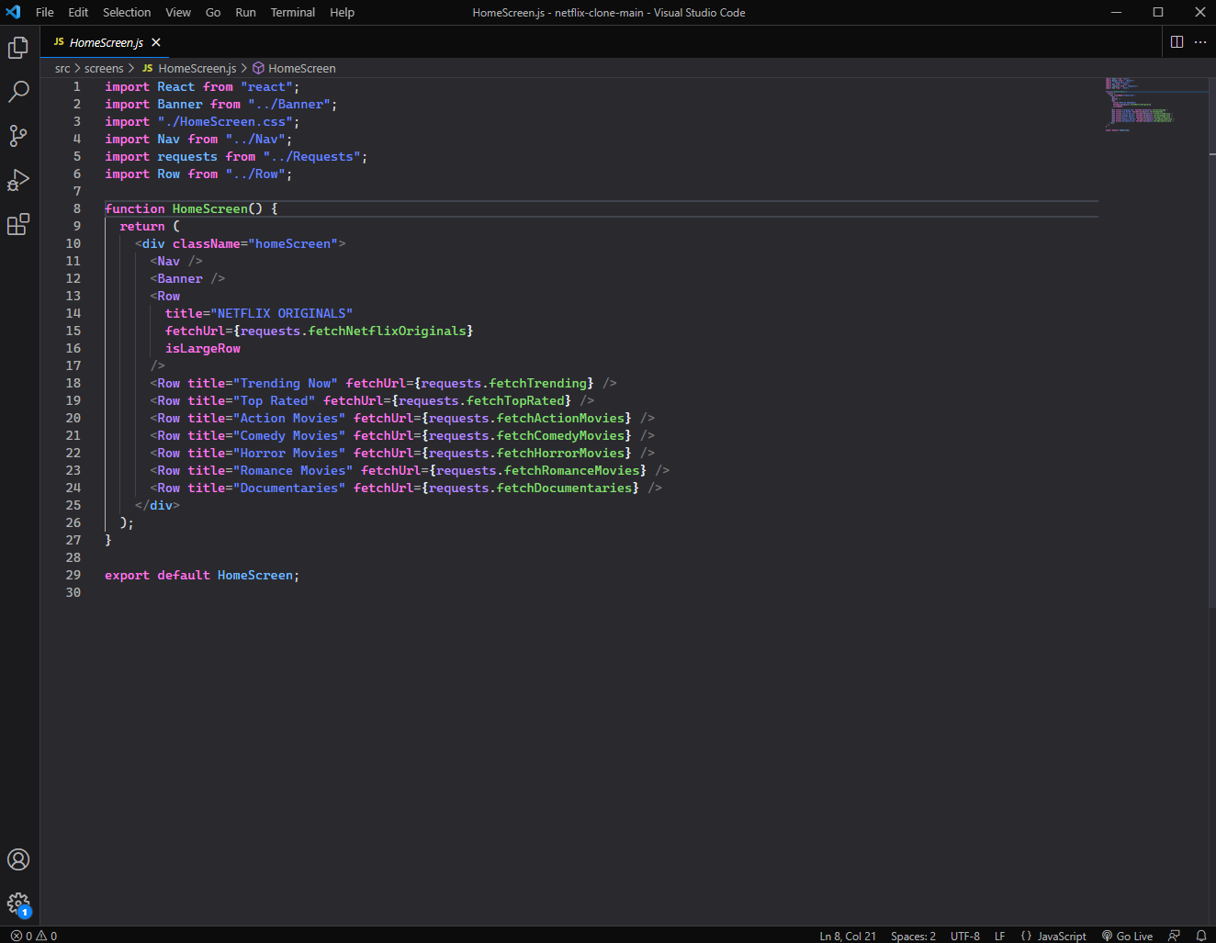The image size is (1216, 943).
Task: Expand the screens breadcrumb folder
Action: pyautogui.click(x=104, y=68)
